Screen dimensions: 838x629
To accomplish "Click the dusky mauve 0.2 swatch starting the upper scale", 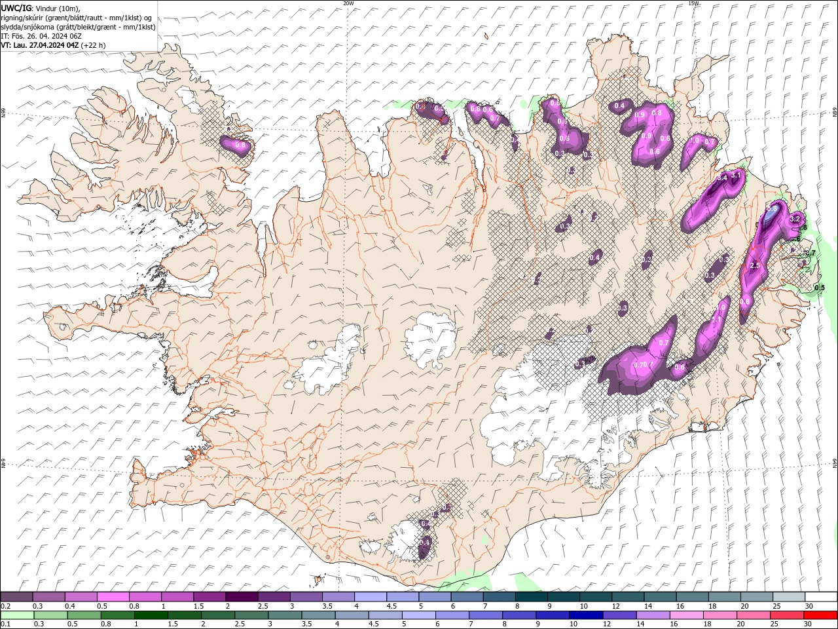I will (x=17, y=597).
